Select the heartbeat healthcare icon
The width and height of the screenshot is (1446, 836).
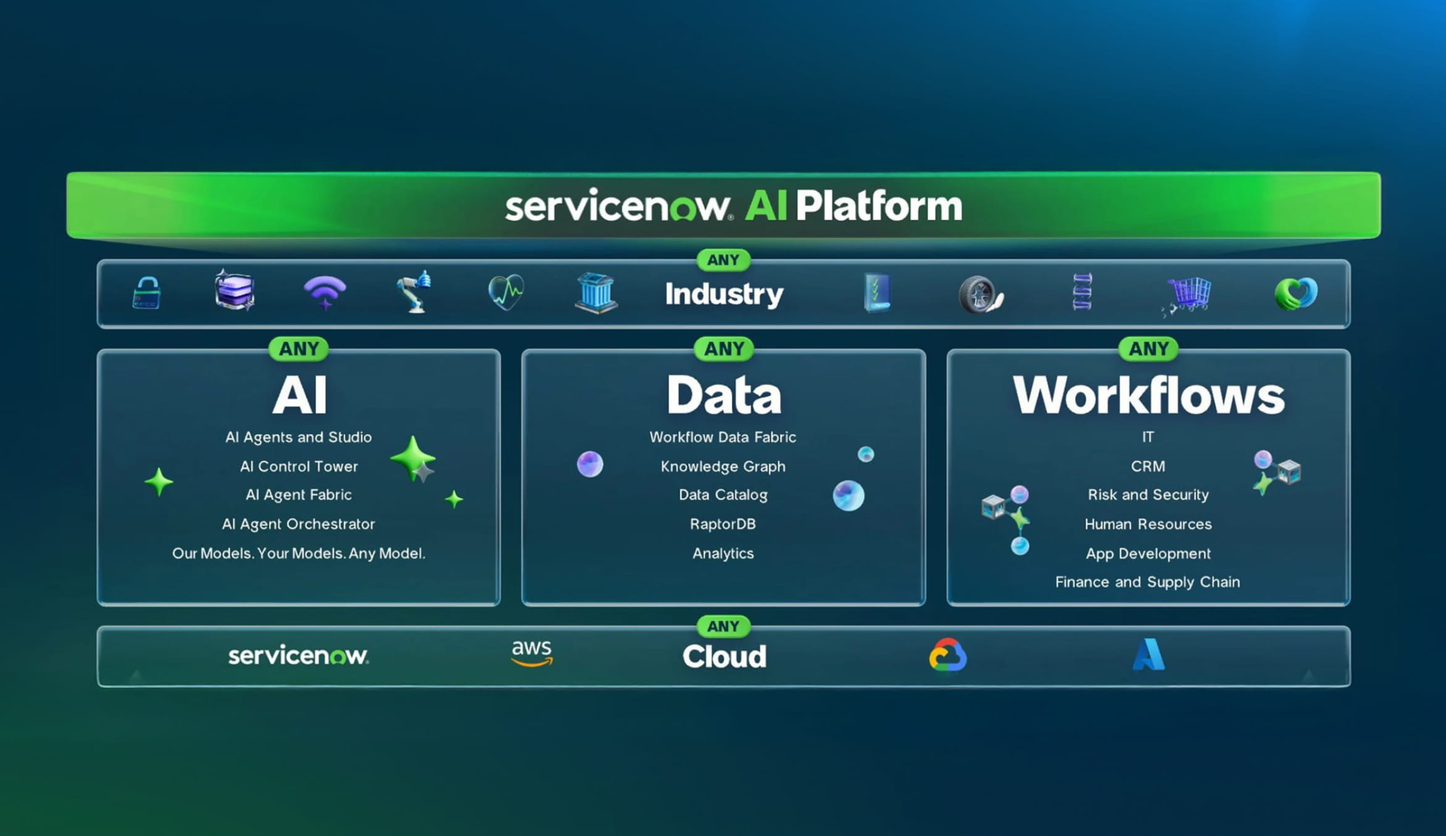[505, 292]
